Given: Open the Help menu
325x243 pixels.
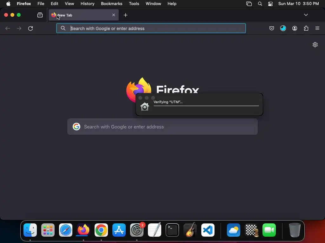Looking at the screenshot, I should pyautogui.click(x=172, y=4).
